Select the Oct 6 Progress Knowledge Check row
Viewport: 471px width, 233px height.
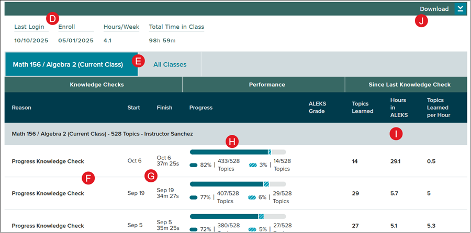coord(48,161)
